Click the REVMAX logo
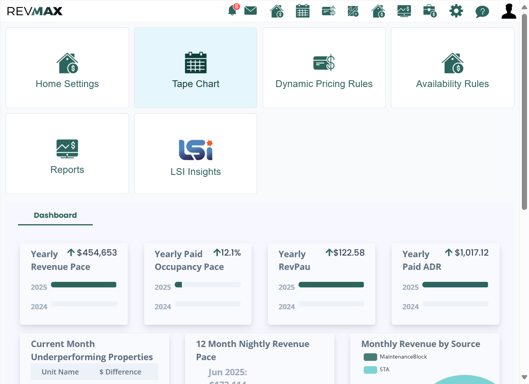The width and height of the screenshot is (529, 384). click(x=35, y=11)
